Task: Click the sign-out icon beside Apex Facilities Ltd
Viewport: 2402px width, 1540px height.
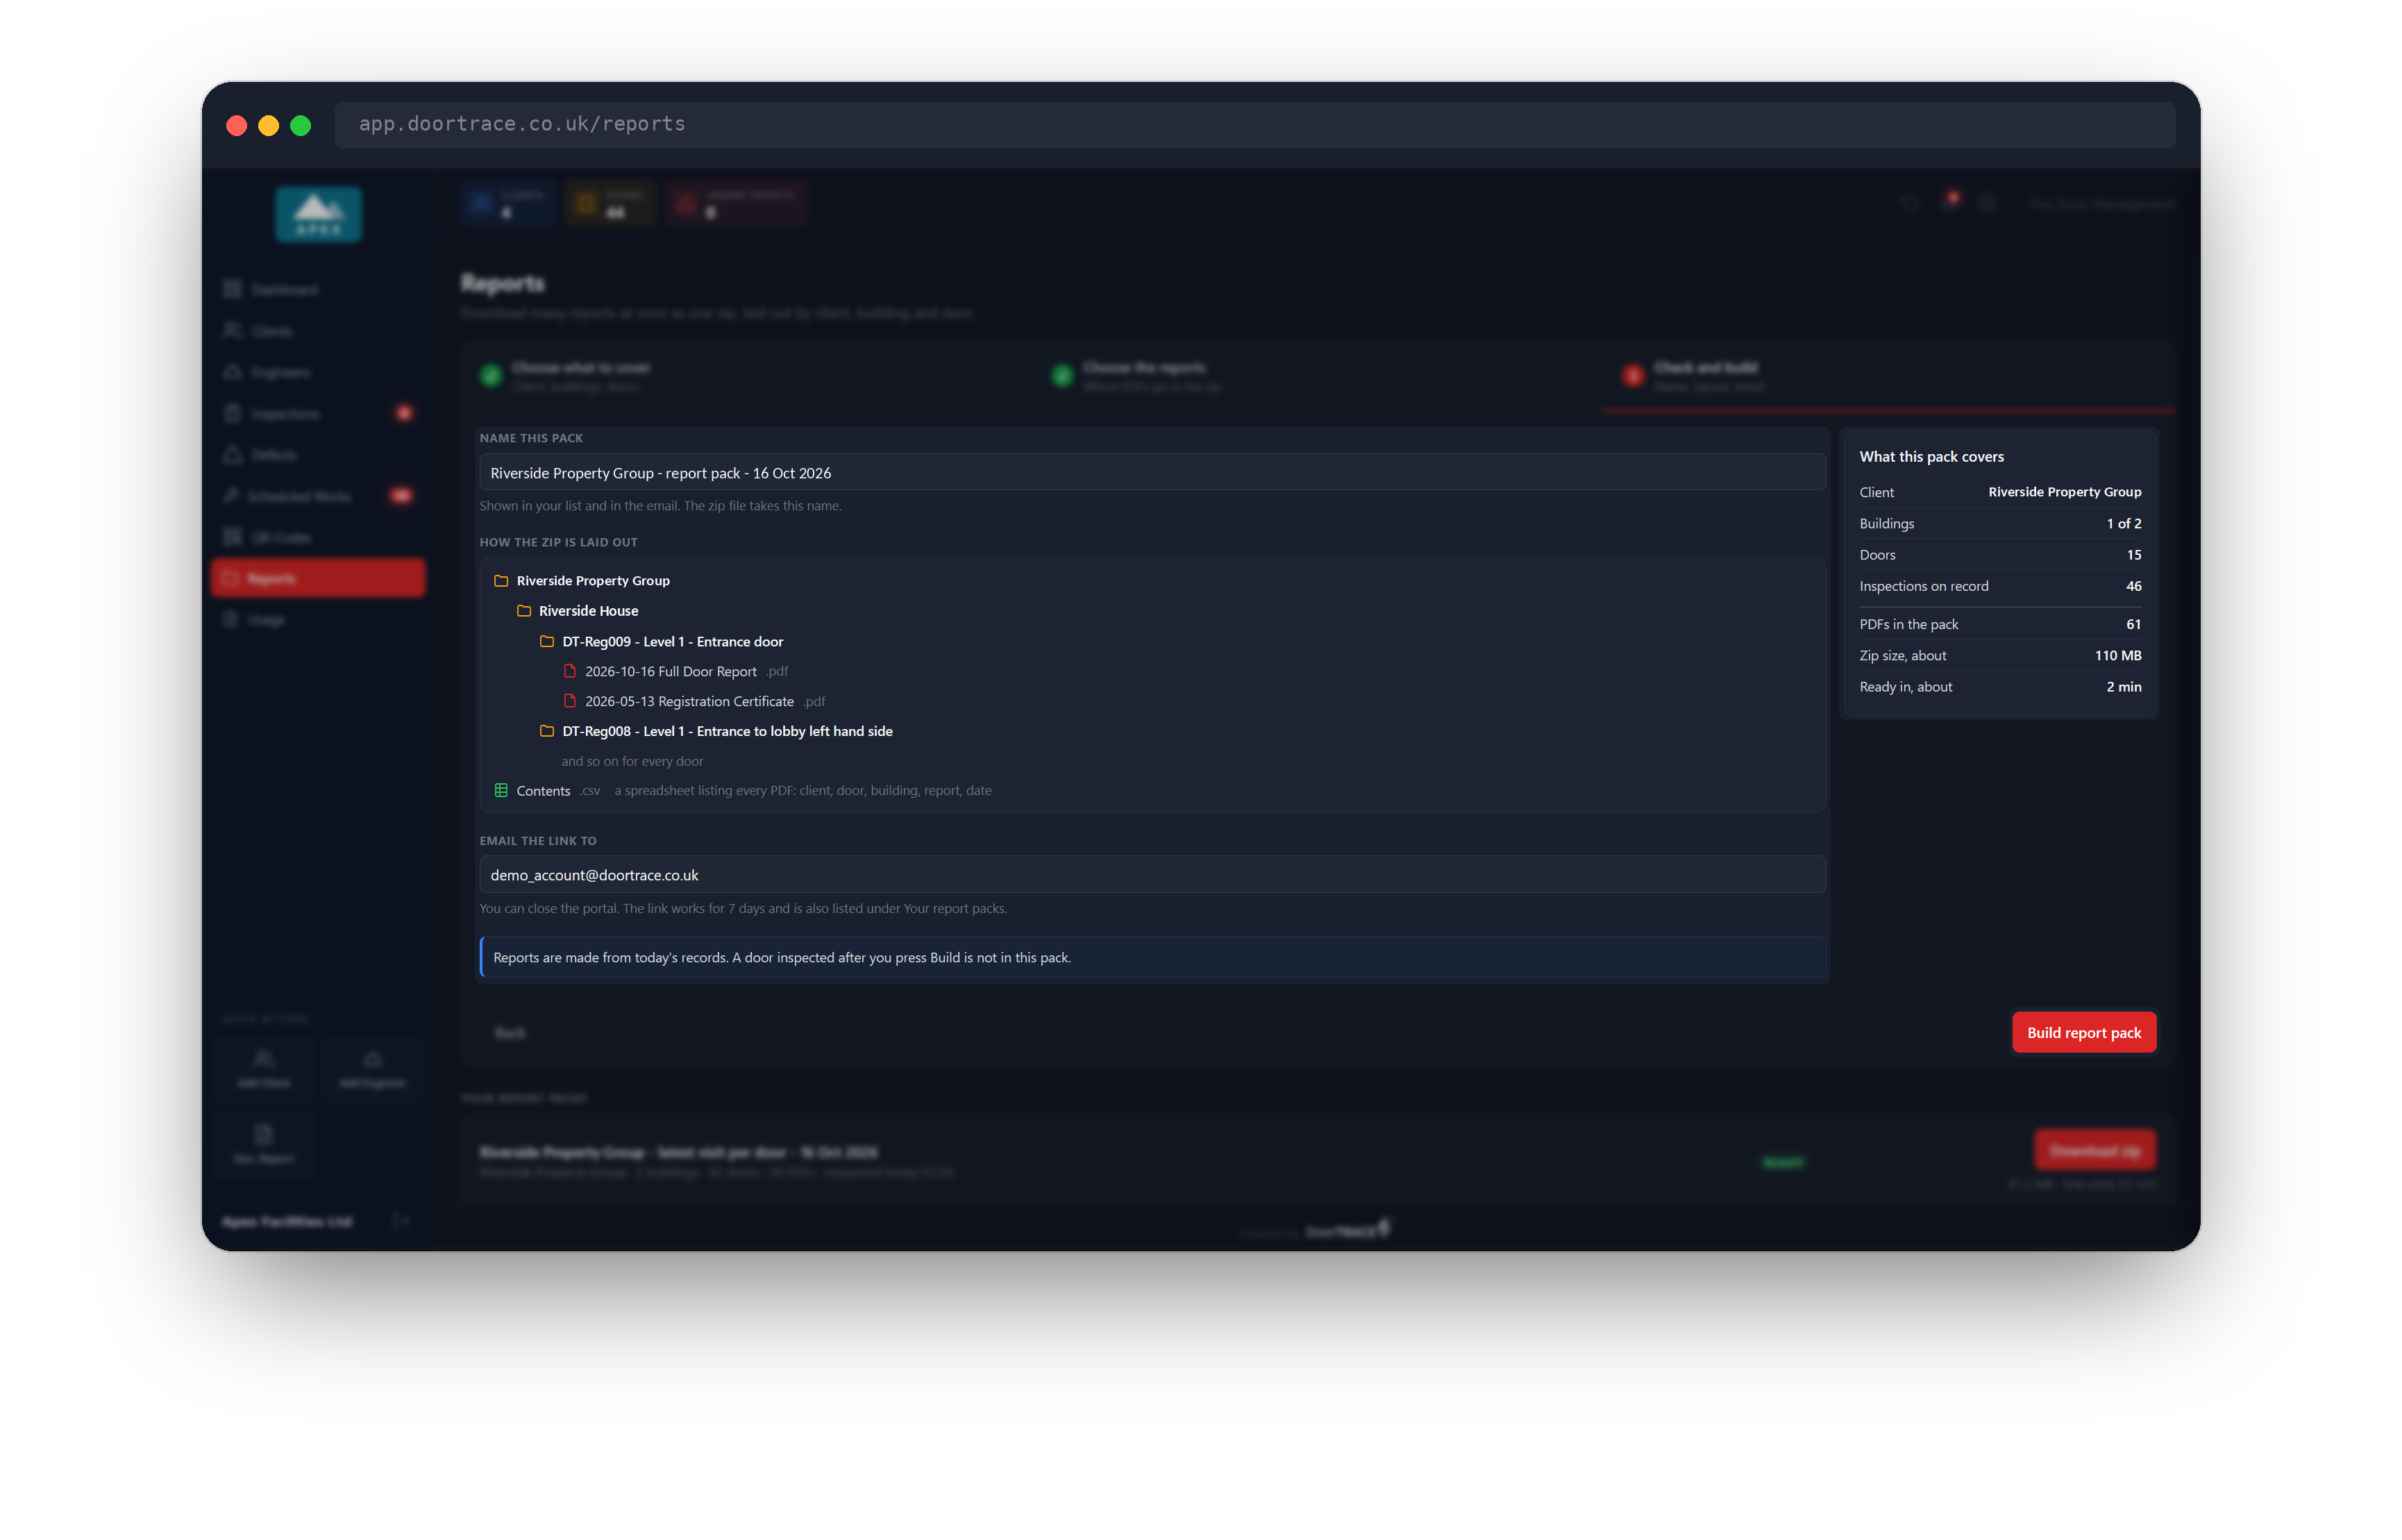Action: [400, 1221]
